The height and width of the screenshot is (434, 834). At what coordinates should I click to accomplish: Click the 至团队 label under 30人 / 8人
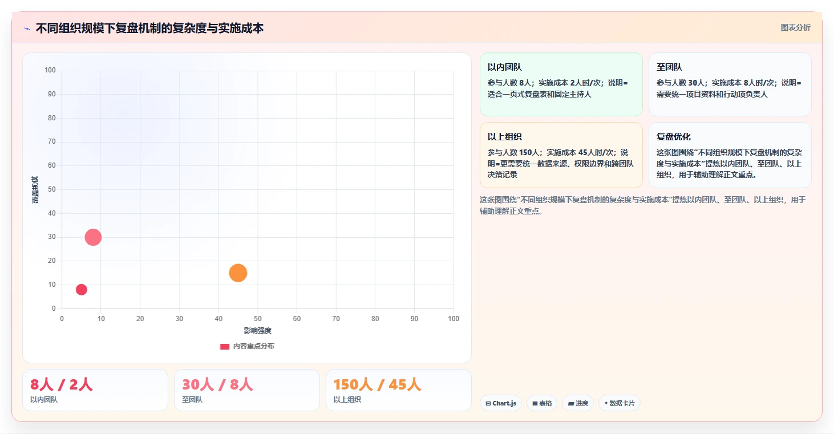[x=192, y=400]
